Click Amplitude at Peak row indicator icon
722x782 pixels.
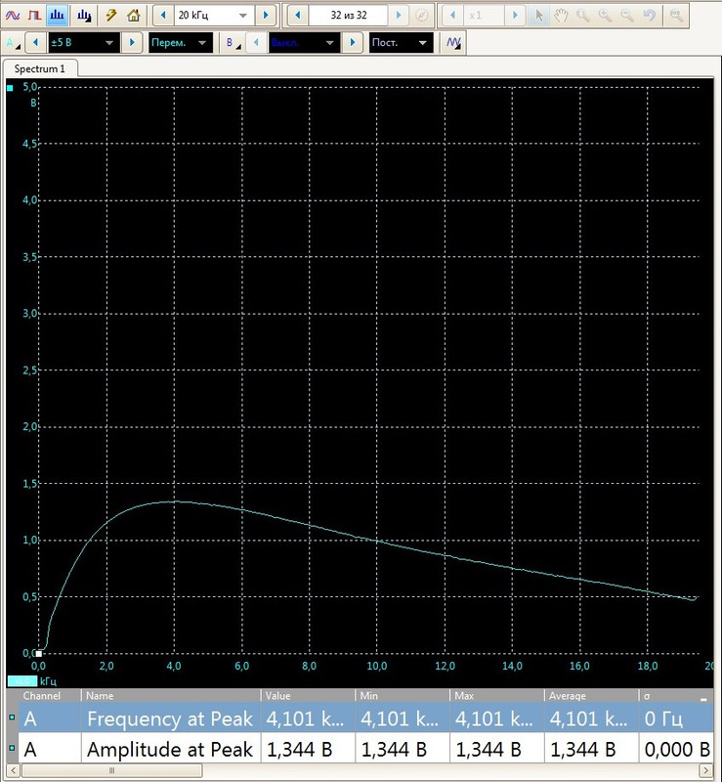(x=12, y=748)
